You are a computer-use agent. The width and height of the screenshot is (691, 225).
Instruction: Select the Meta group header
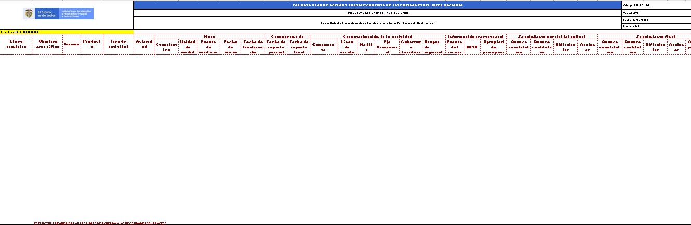(210, 37)
